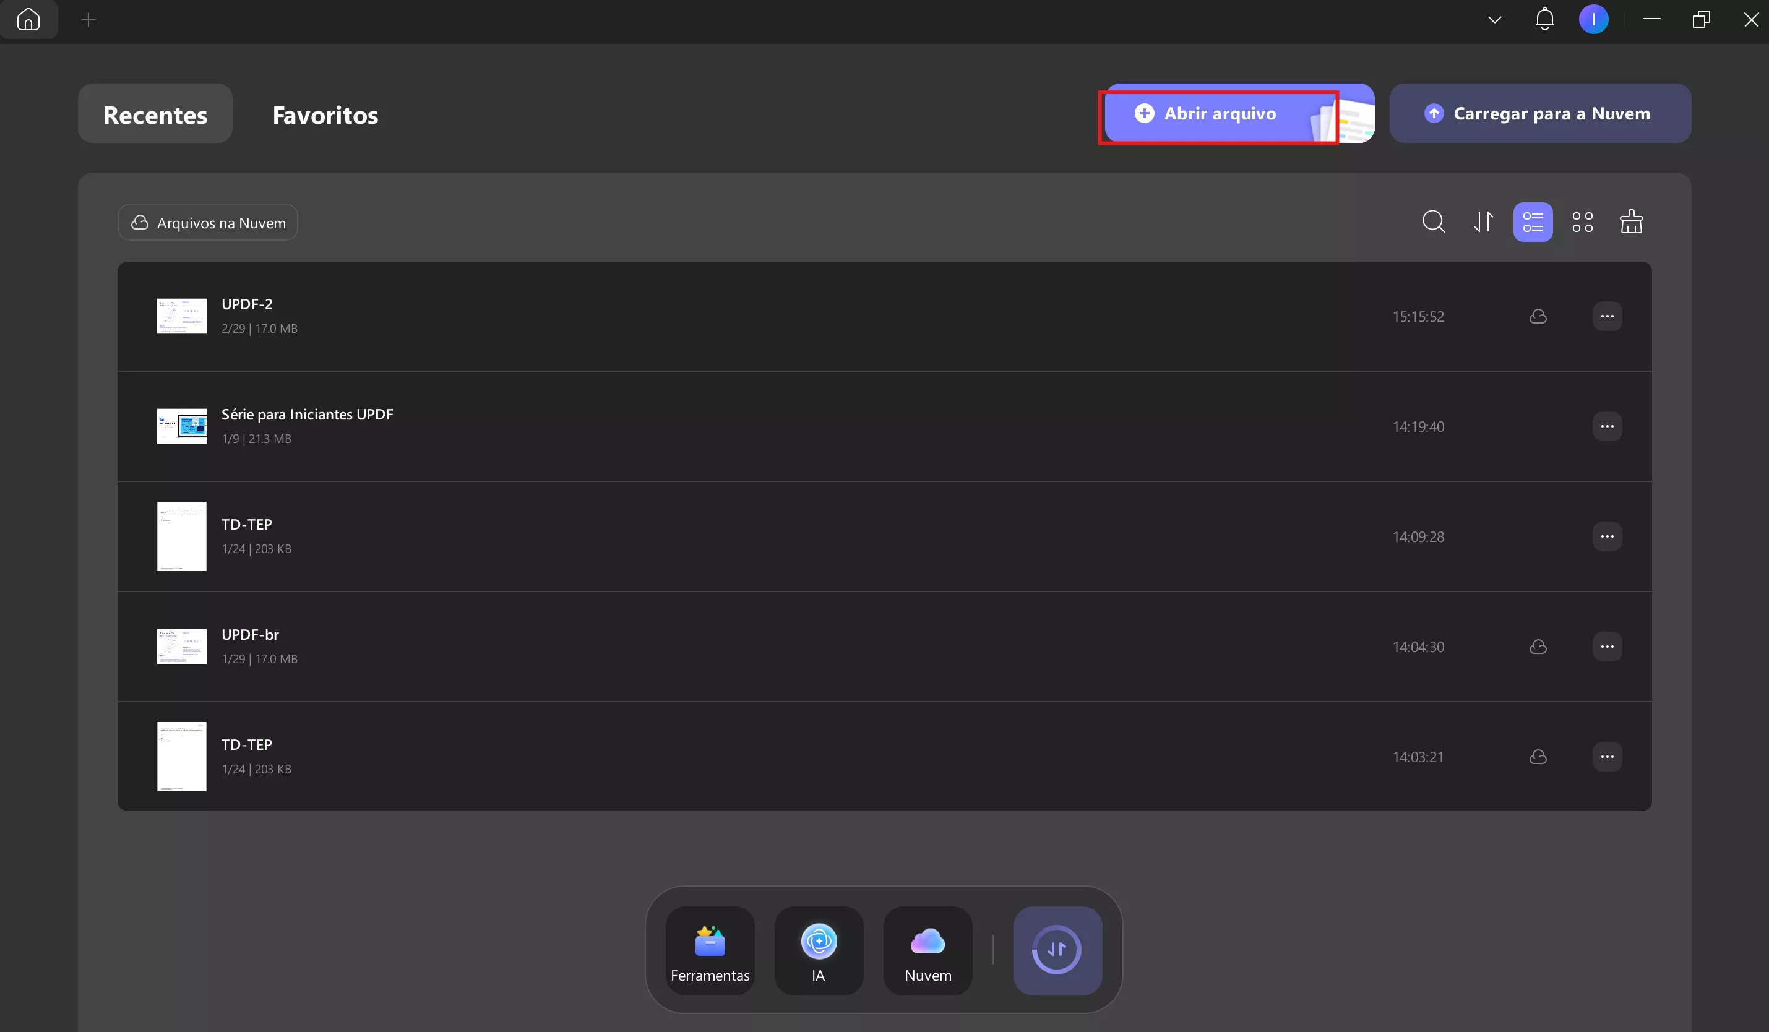
Task: Search recent files with the magnifier icon
Action: pyautogui.click(x=1434, y=222)
